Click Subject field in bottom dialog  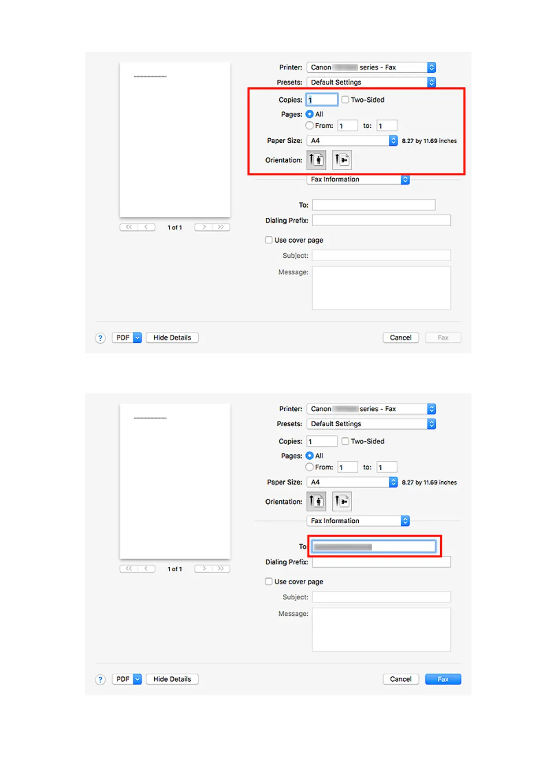point(382,597)
